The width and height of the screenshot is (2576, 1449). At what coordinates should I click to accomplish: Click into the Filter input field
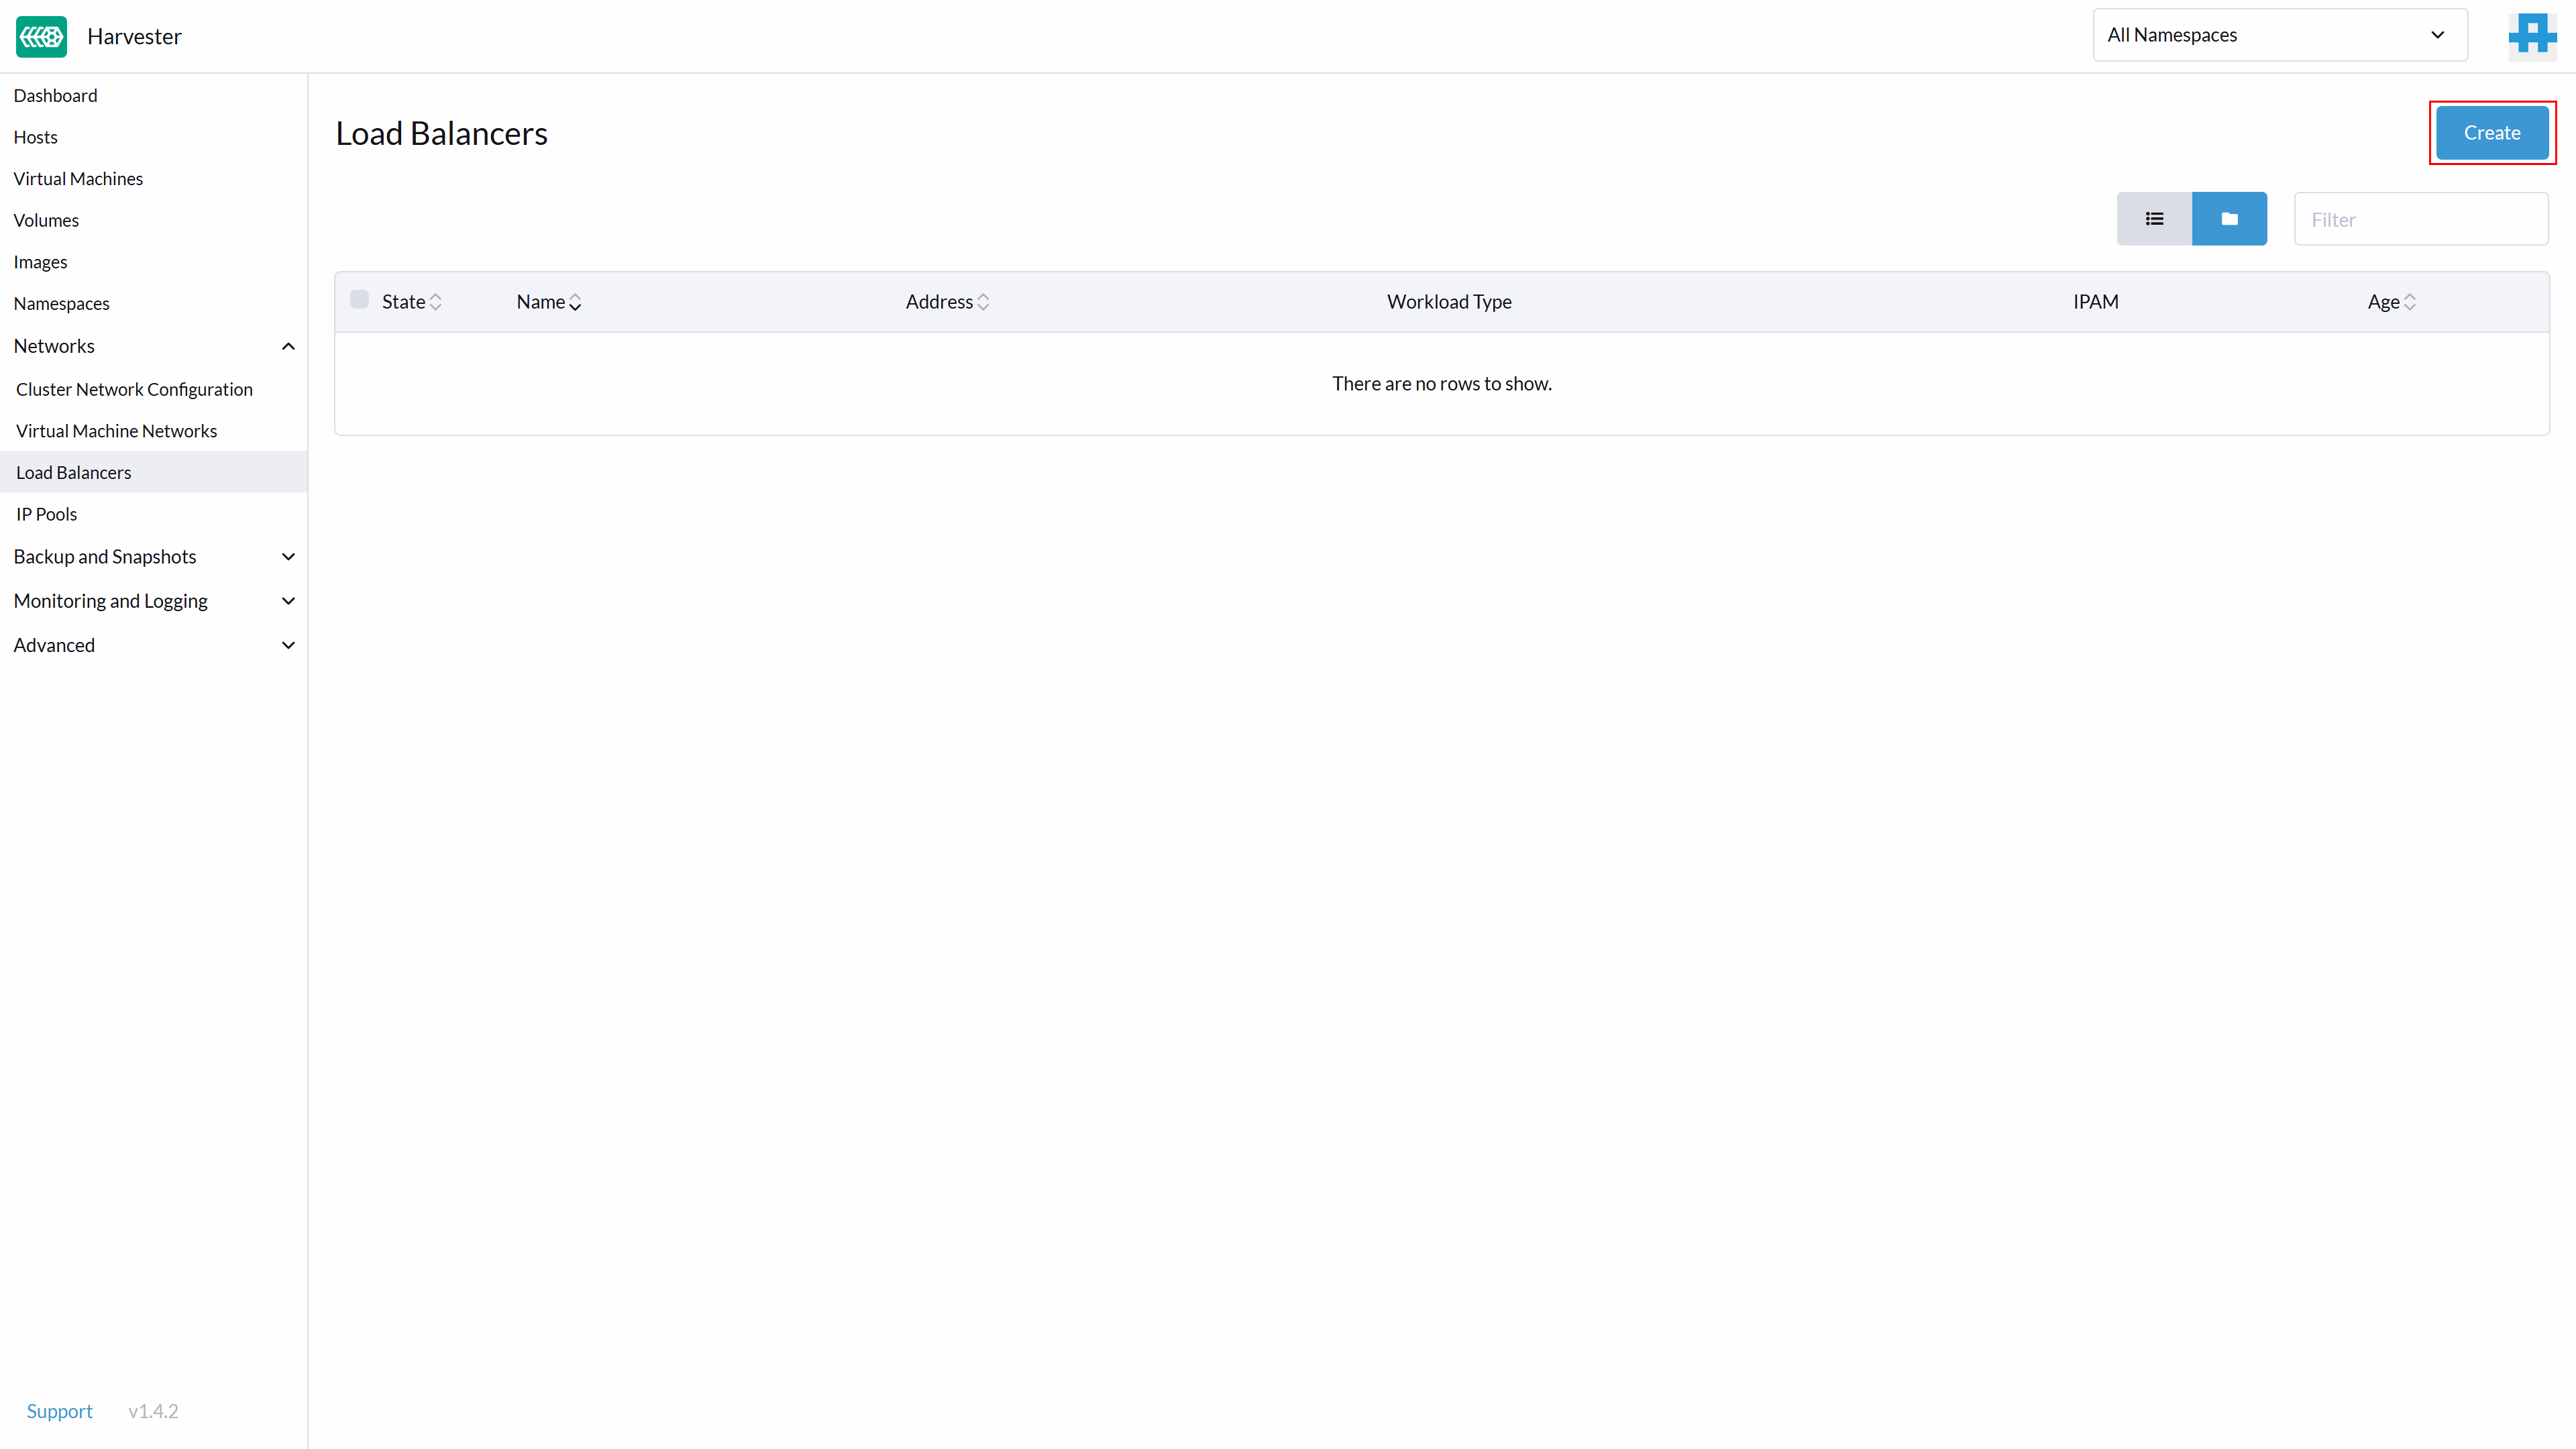point(2420,219)
